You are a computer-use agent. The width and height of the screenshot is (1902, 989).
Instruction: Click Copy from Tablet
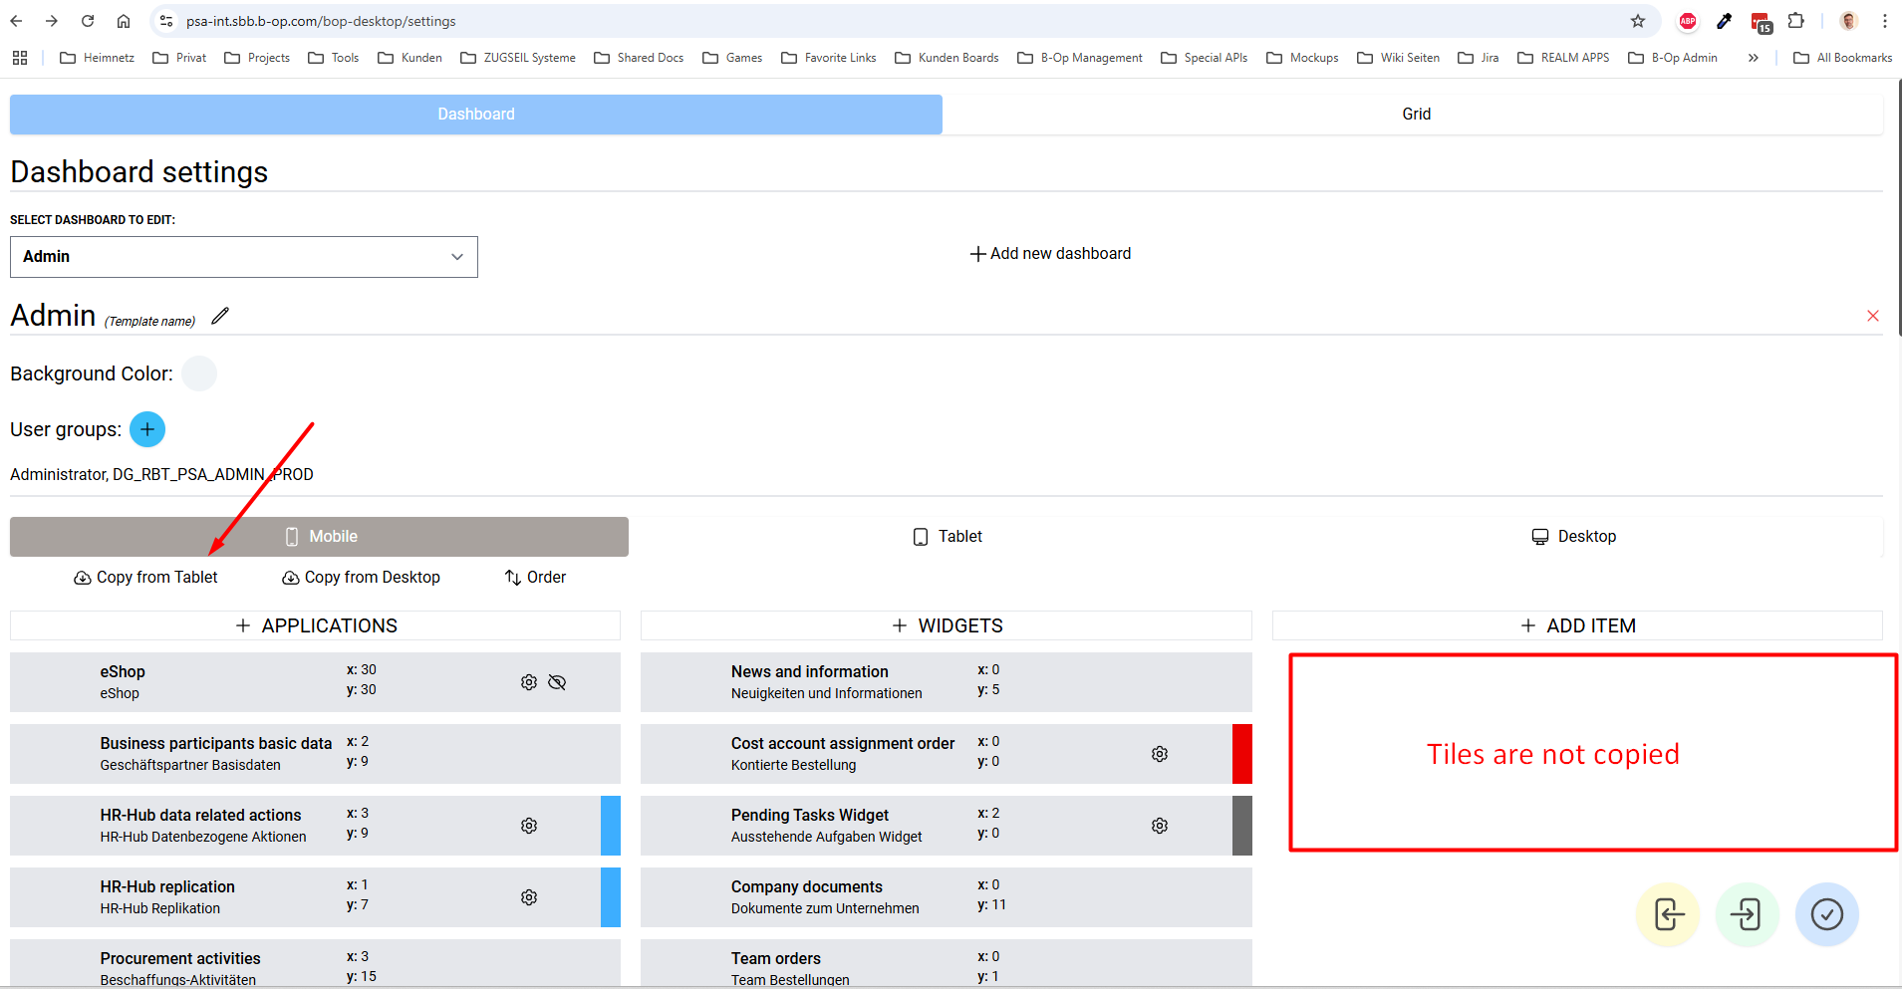pos(145,578)
